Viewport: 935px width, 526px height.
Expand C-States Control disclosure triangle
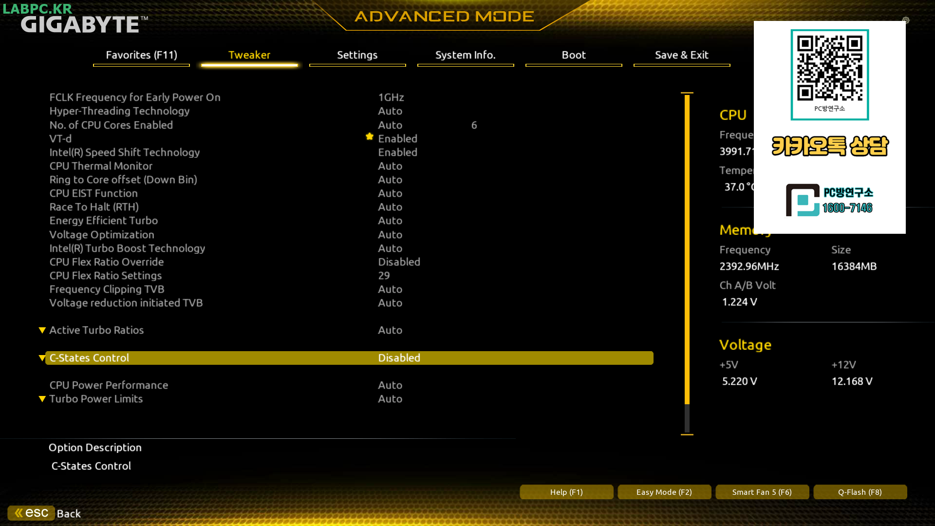coord(42,358)
